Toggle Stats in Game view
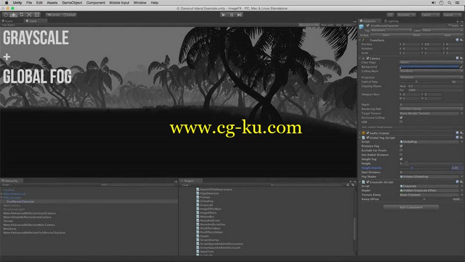Screen dimensions: 465x262 coord(338,25)
